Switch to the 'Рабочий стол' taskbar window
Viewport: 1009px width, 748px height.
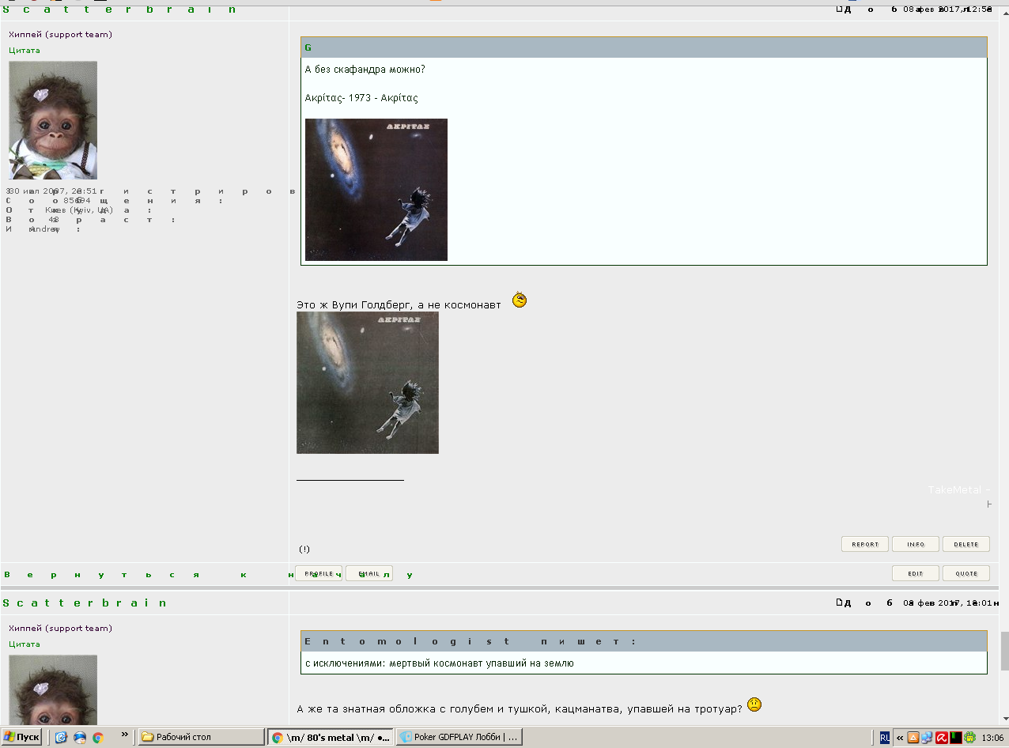[202, 737]
